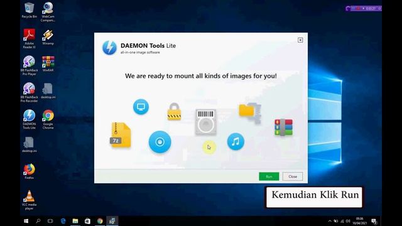Open Recycle Bin on desktop
Screen dimensions: 402x226
tap(30, 10)
